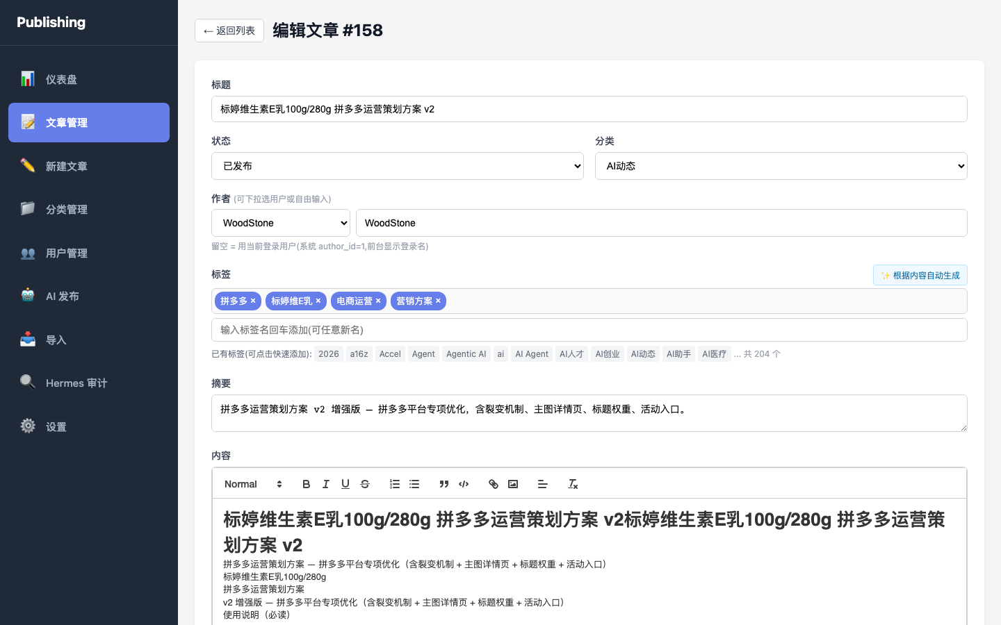Remove the 电商运营 tag
1001x625 pixels.
coord(378,301)
